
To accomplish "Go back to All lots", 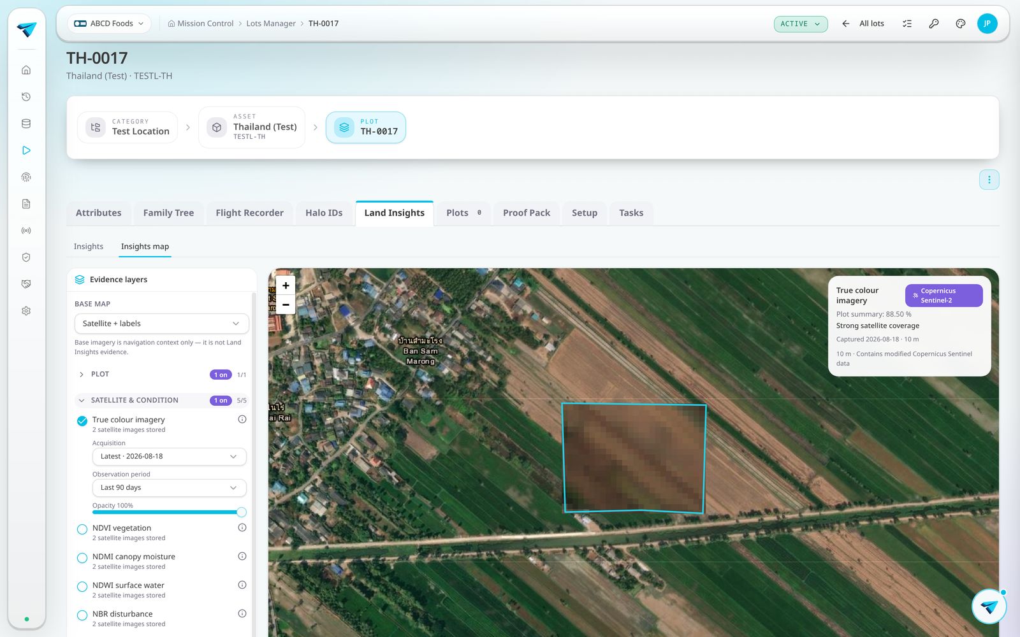I will coord(863,24).
